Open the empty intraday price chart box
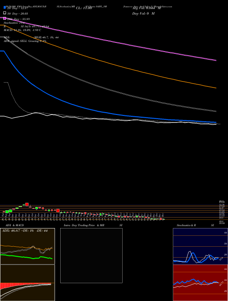 coord(91,255)
